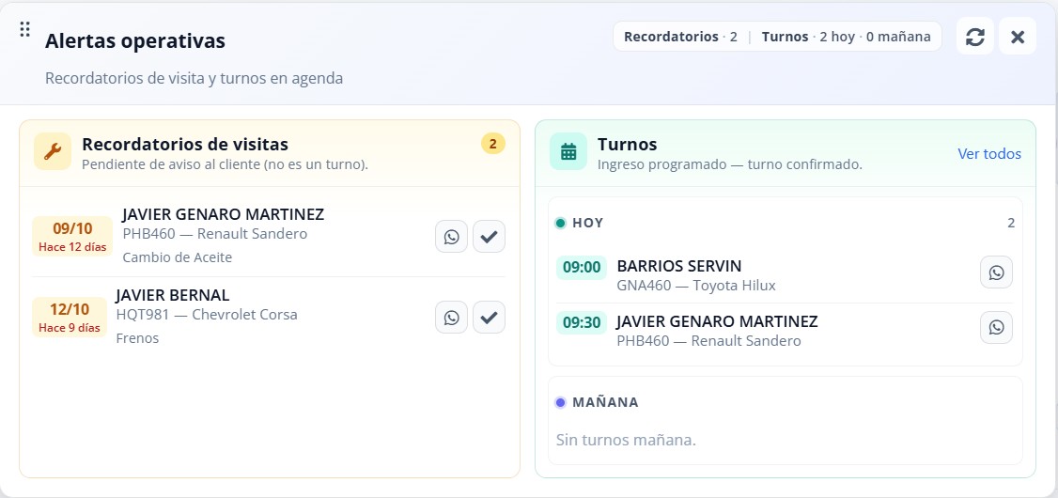Screen dimensions: 1058x498
Task: Click the Cambio de Aceite service text
Action: [x=178, y=257]
